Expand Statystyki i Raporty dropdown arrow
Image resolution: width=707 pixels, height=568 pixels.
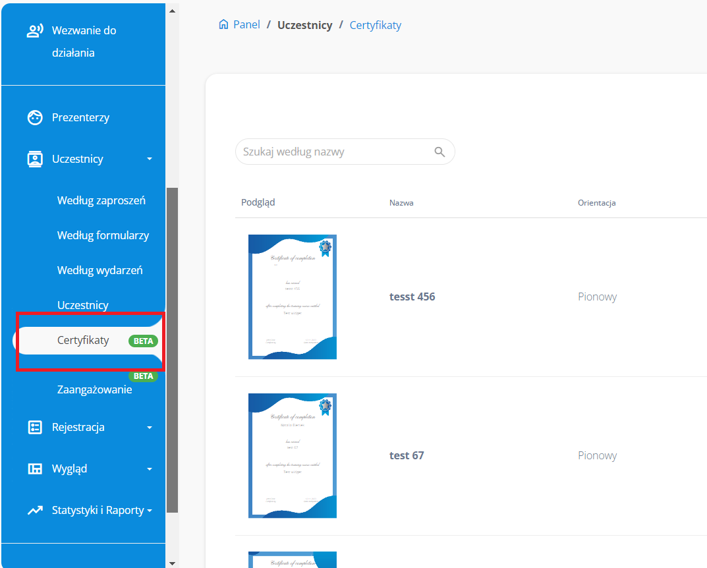click(150, 511)
